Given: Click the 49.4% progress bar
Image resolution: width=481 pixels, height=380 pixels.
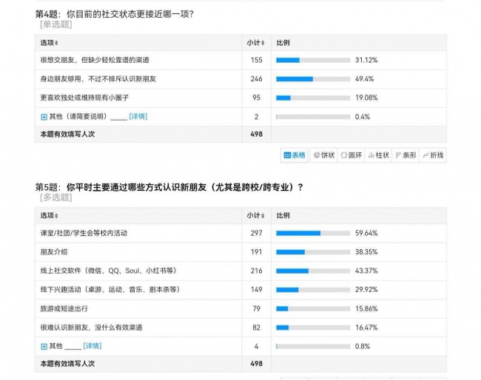Looking at the screenshot, I should (313, 79).
